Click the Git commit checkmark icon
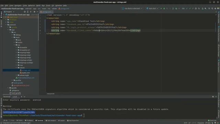Image resolution: width=220 pixels, height=124 pixels. 190,9
